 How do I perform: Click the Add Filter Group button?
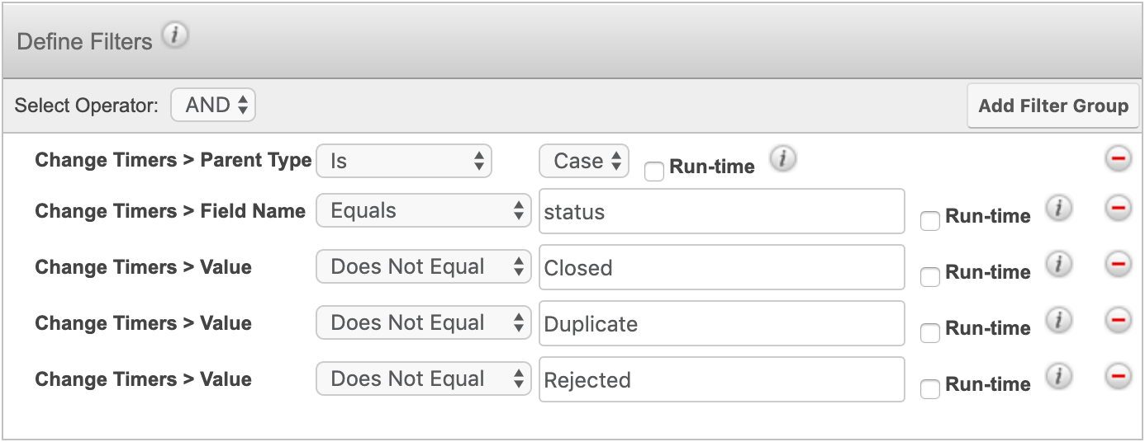[1052, 106]
